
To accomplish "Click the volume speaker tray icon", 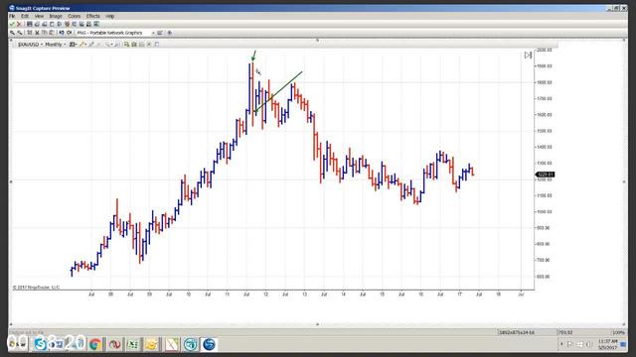I will tap(589, 344).
